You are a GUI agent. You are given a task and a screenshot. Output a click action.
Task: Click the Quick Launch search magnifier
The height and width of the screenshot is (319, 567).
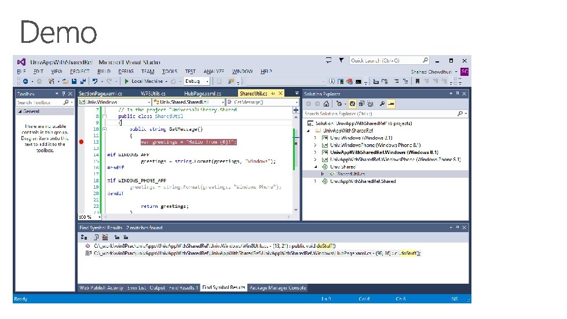(x=425, y=60)
